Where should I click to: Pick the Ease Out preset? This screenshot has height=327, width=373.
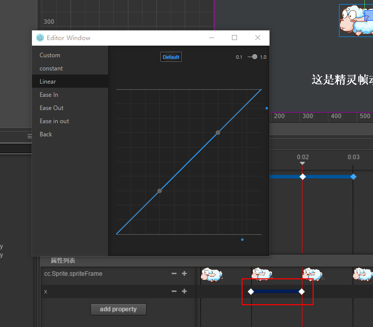[x=70, y=108]
